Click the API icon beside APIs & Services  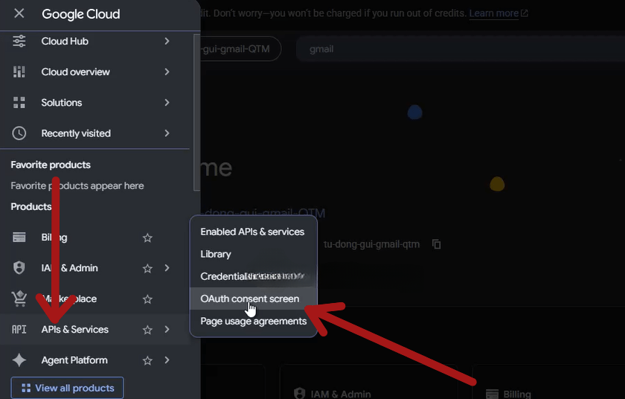[x=19, y=329]
